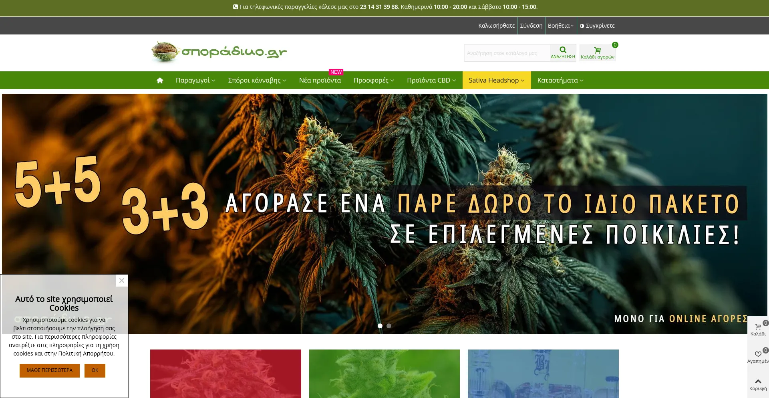Click the sporadiko.gr seed logo

click(219, 52)
